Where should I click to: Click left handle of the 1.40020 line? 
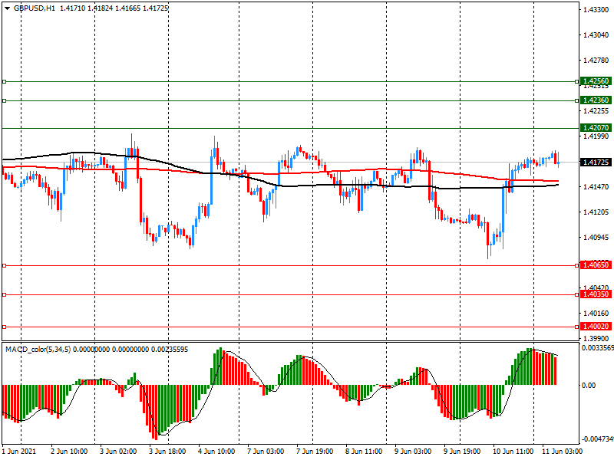[x=5, y=327]
